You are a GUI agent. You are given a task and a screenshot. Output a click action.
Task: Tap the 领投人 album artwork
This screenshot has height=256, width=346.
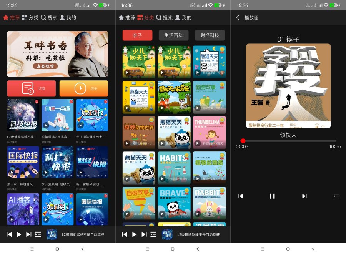(288, 86)
